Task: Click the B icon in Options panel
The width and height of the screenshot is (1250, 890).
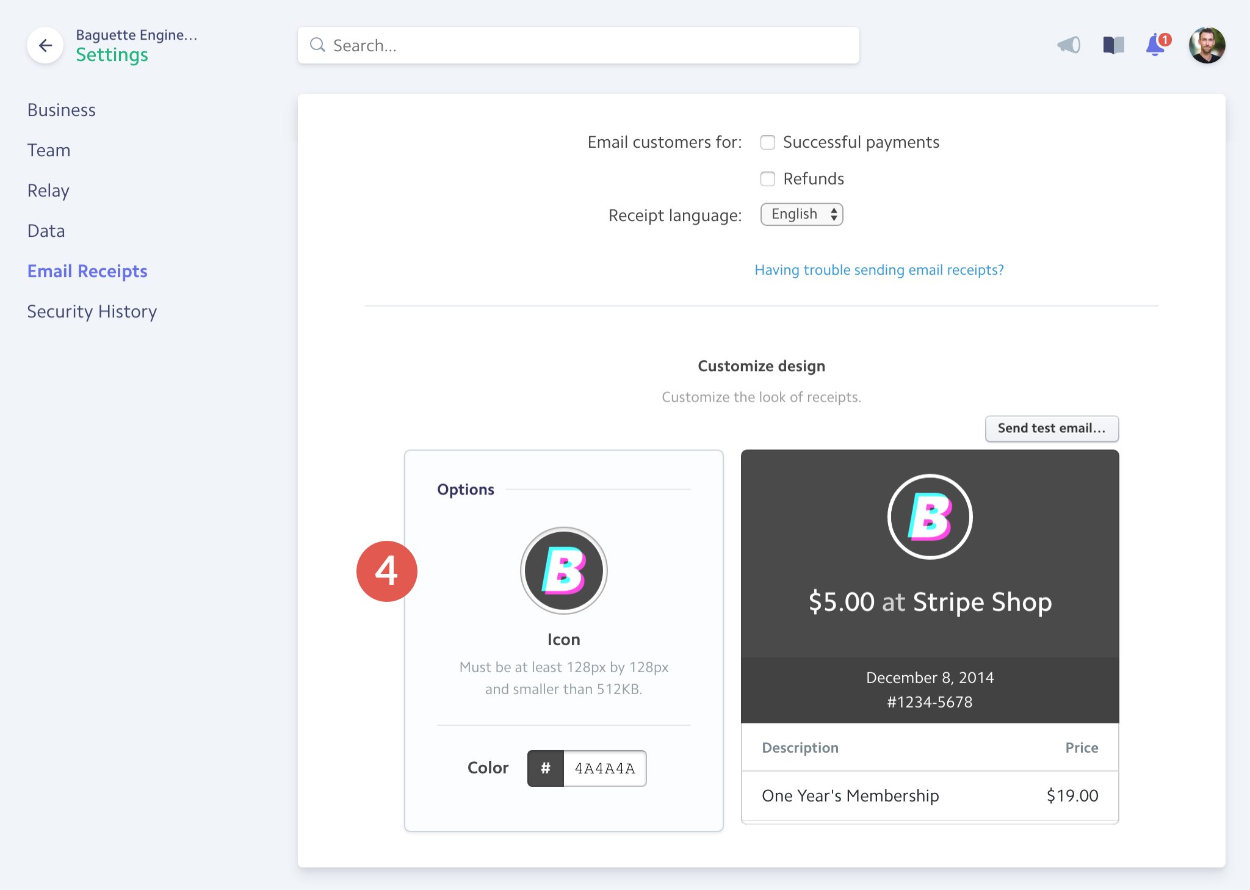Action: tap(563, 571)
